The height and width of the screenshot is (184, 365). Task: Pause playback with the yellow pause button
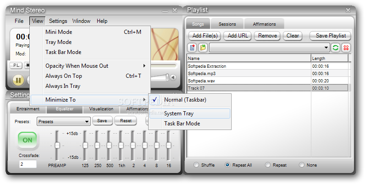coord(18,80)
